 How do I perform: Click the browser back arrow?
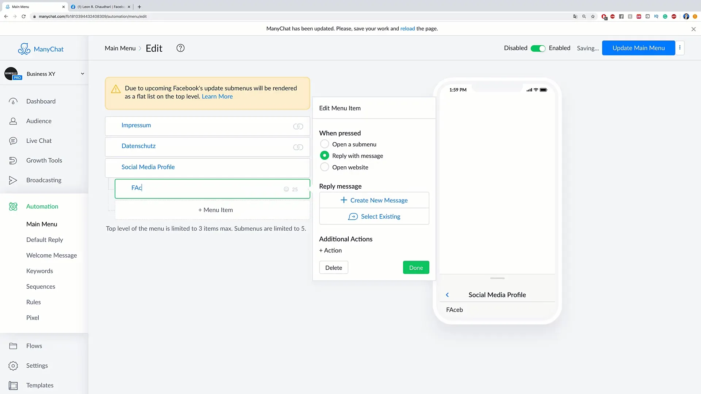click(x=6, y=16)
